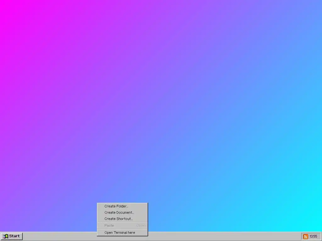The height and width of the screenshot is (241, 322).
Task: Click the orange RSS tray icon
Action: 306,237
